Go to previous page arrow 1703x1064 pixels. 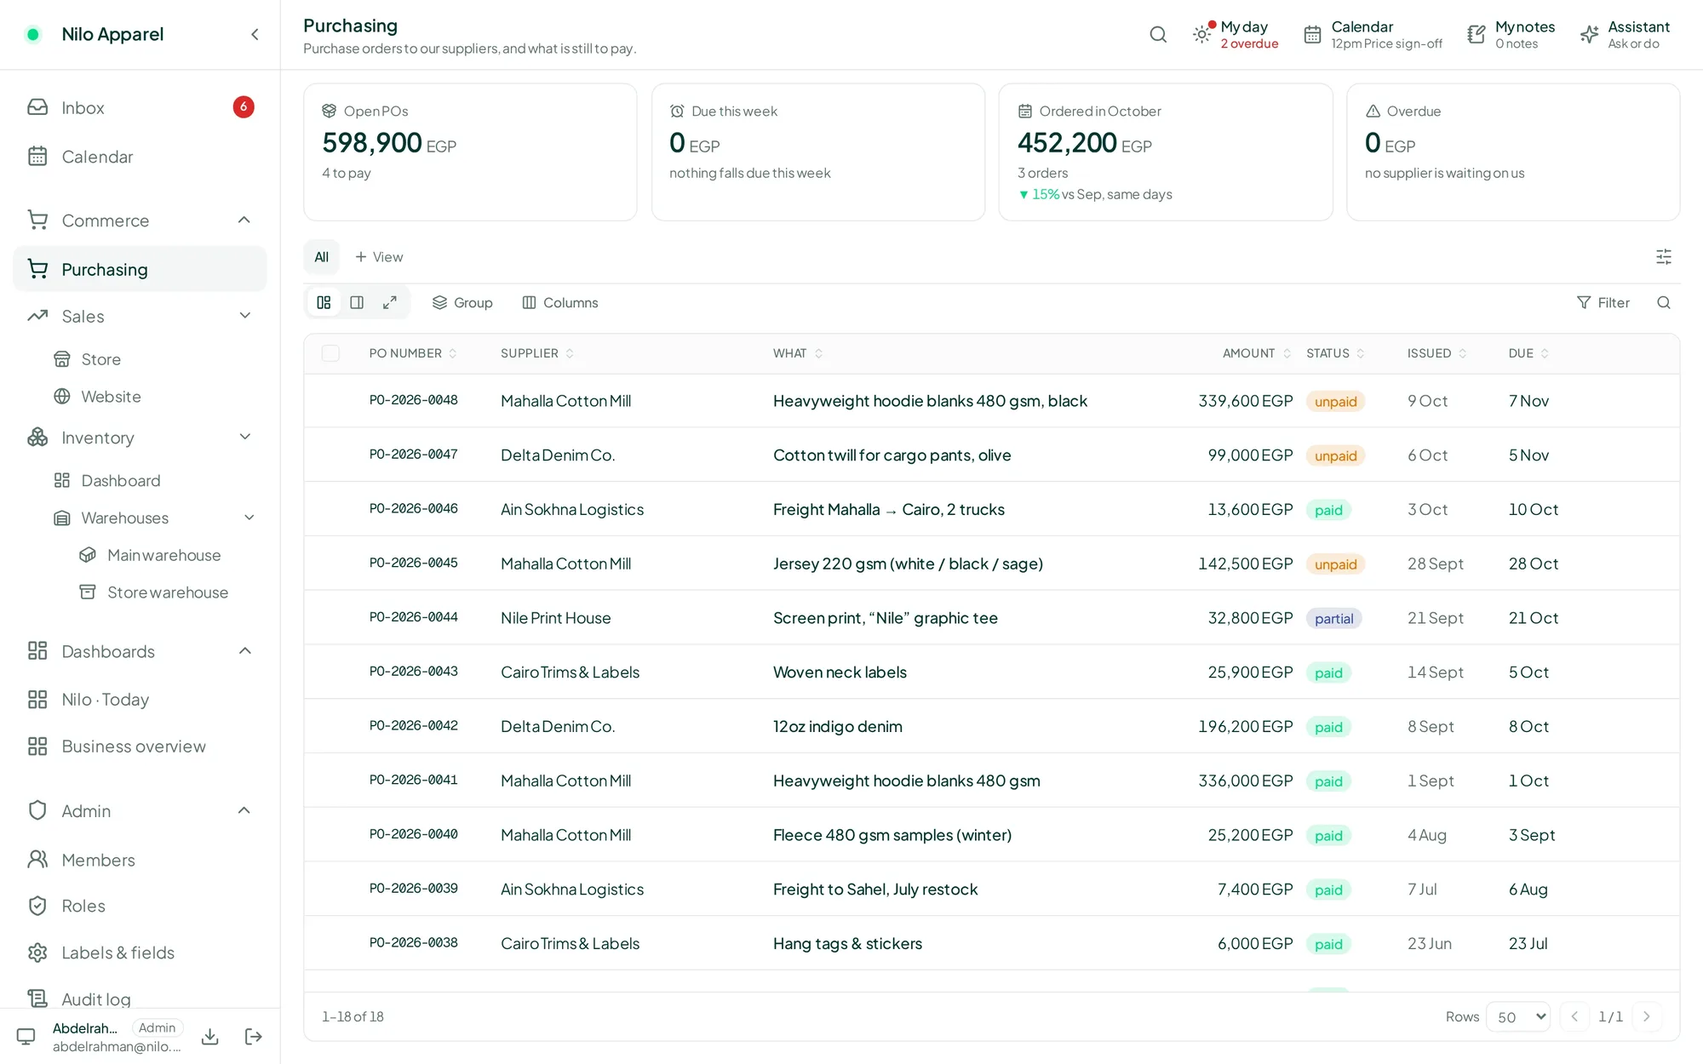(x=1574, y=1016)
